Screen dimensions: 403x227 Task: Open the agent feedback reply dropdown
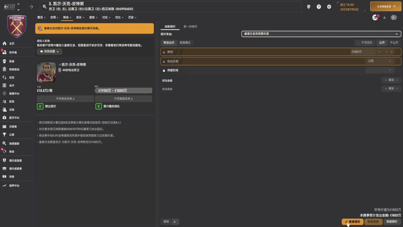[49, 51]
